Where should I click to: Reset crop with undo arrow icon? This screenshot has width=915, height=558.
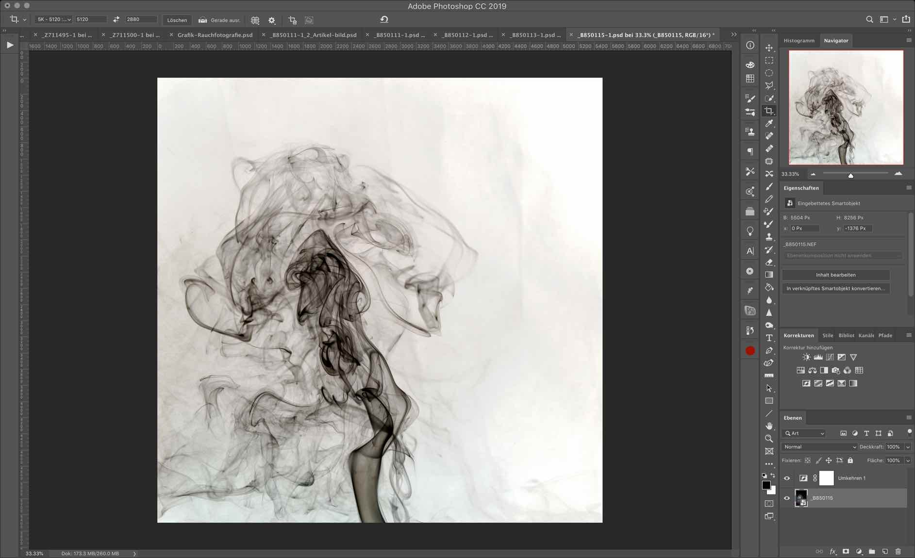pyautogui.click(x=384, y=19)
